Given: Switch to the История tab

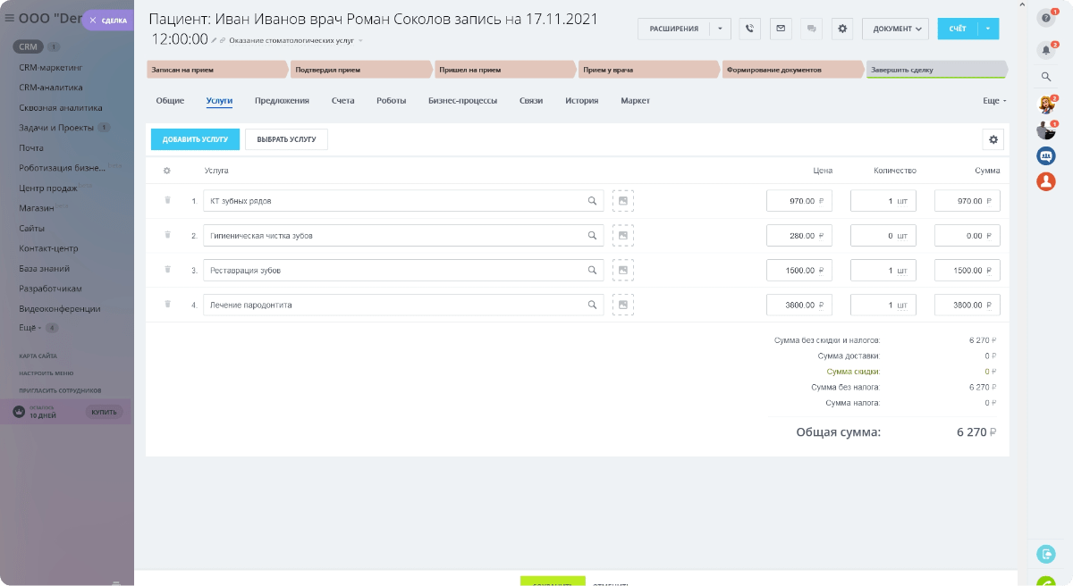Looking at the screenshot, I should 581,101.
